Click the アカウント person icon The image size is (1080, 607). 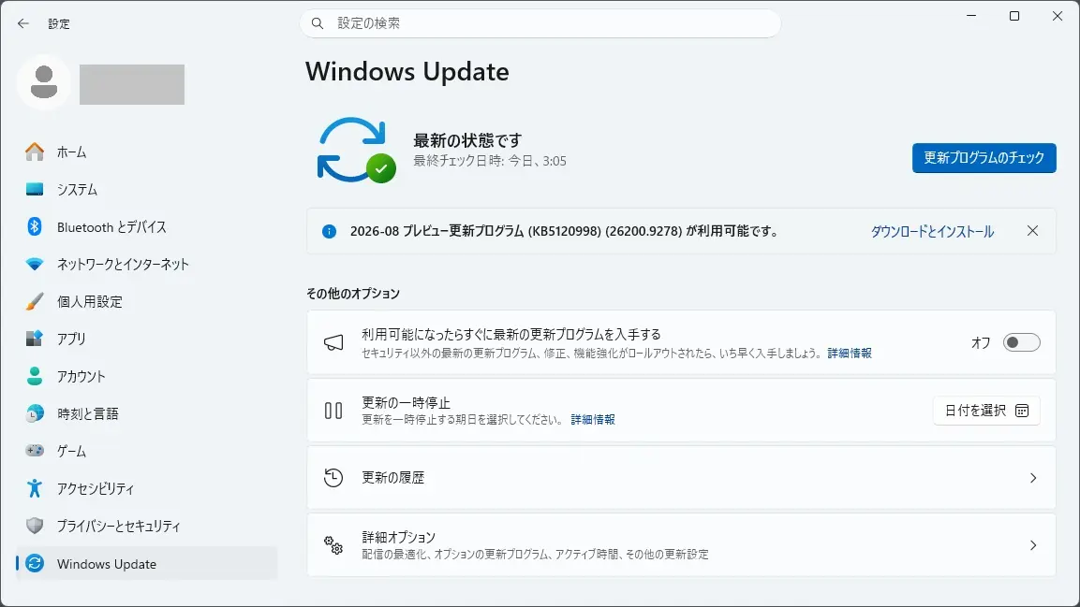coord(35,376)
